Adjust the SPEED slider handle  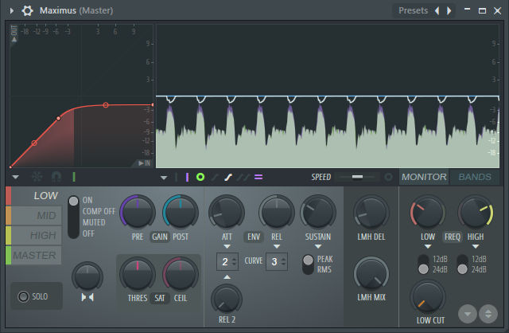coord(357,177)
